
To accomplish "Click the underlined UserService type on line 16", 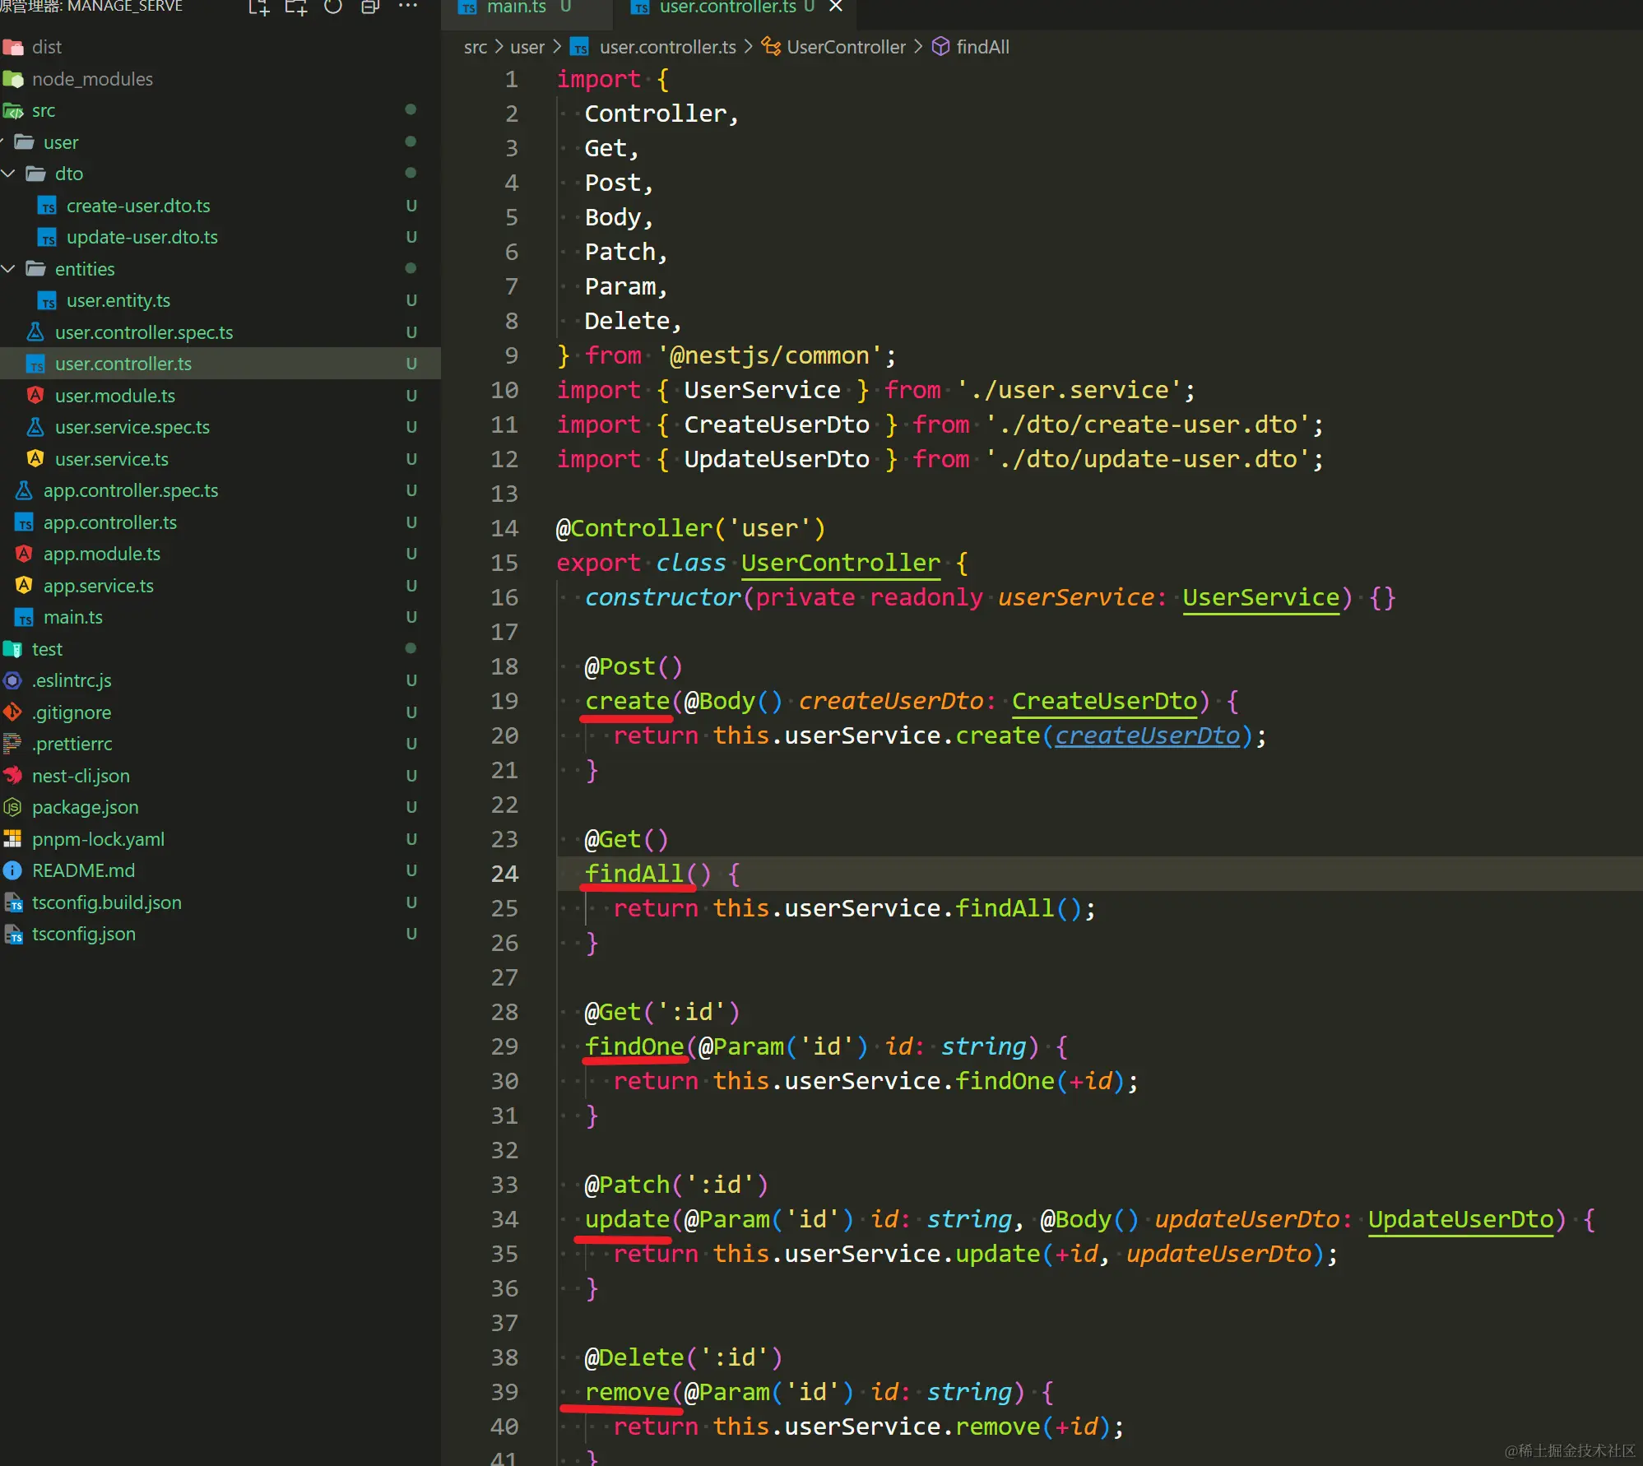I will pos(1261,597).
